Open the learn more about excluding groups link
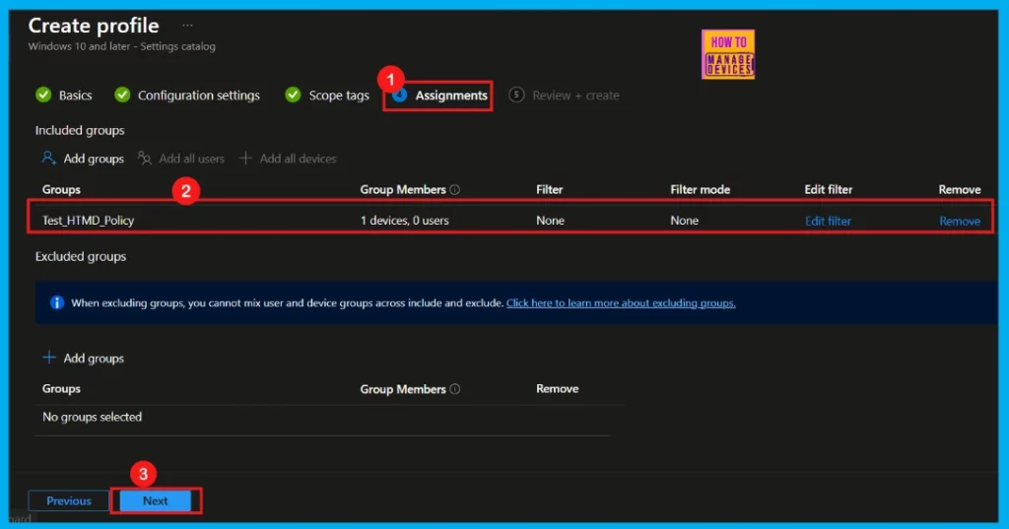The image size is (1009, 529). [x=621, y=302]
